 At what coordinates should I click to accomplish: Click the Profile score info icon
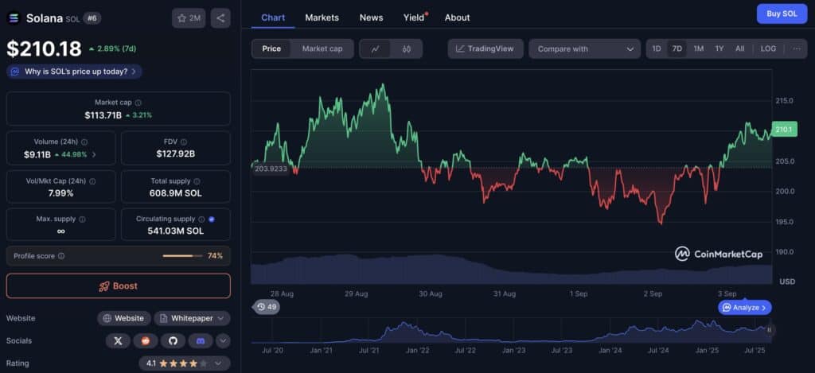pos(61,256)
